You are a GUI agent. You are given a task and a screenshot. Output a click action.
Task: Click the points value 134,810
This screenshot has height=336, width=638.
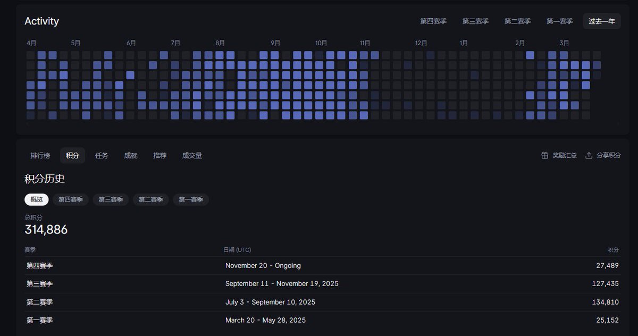pos(606,302)
